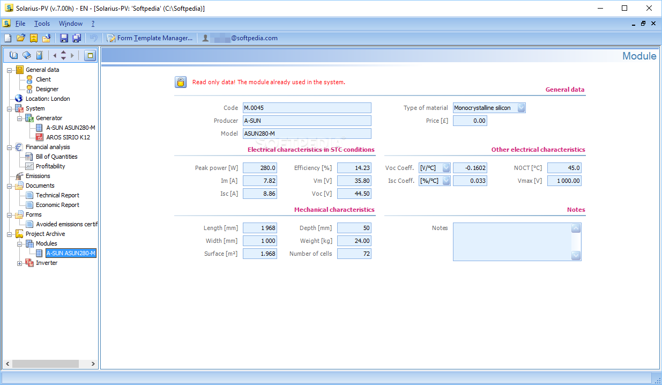Click the NOCT field
Screen dimensions: 662x385
tap(564, 168)
